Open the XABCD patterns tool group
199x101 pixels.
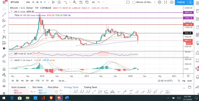(x=4, y=37)
